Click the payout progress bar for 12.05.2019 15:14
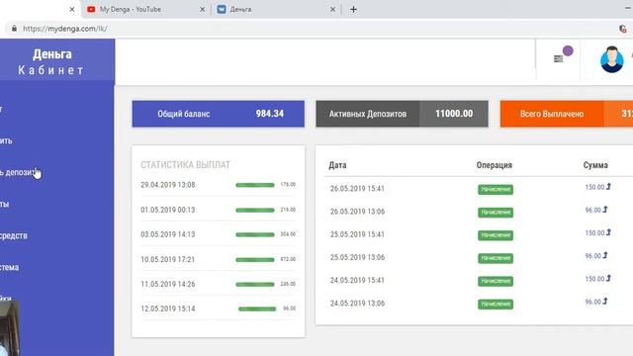This screenshot has width=633, height=356. tap(257, 309)
